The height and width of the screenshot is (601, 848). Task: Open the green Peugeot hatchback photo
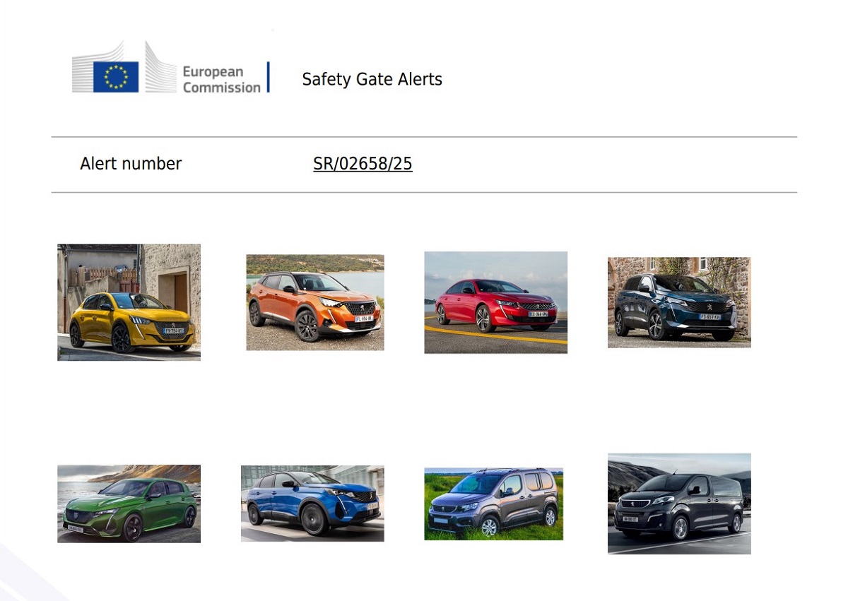click(129, 504)
